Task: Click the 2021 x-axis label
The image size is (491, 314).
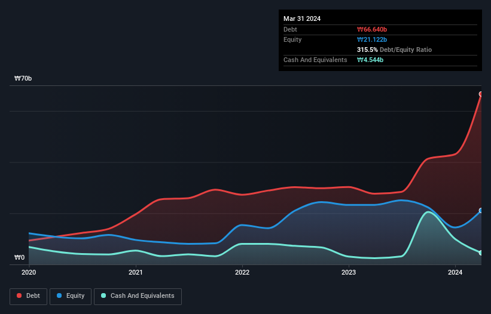Action: coord(136,272)
